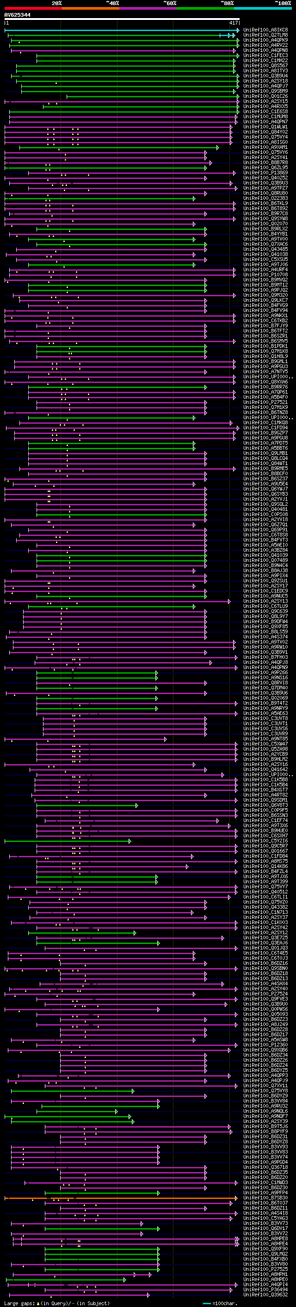
Task: Select label UniRef100_Q5ZA98
Action: pyautogui.click(x=265, y=749)
